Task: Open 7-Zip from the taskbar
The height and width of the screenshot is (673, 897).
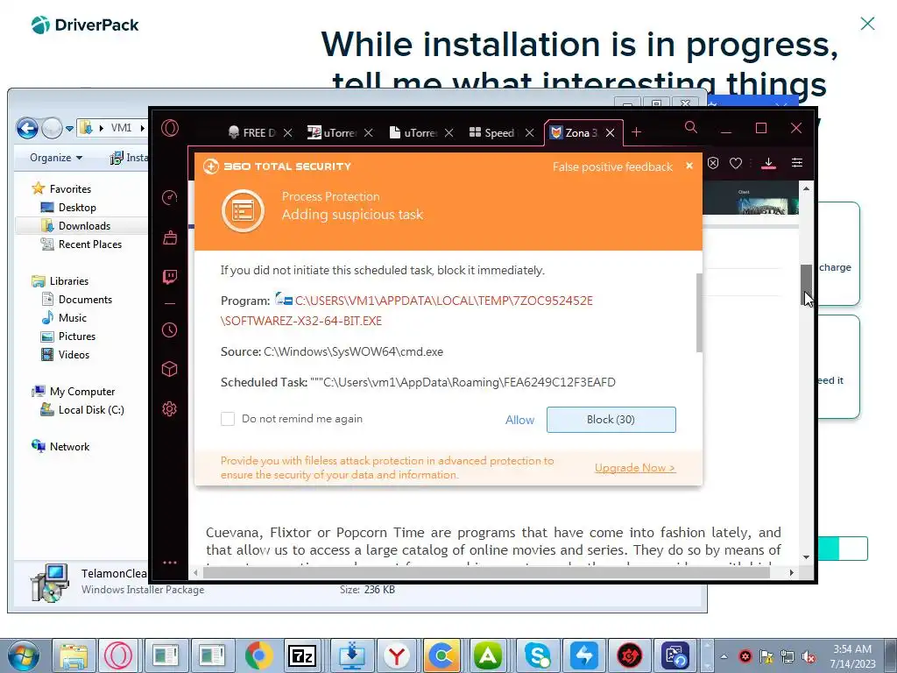Action: [302, 655]
